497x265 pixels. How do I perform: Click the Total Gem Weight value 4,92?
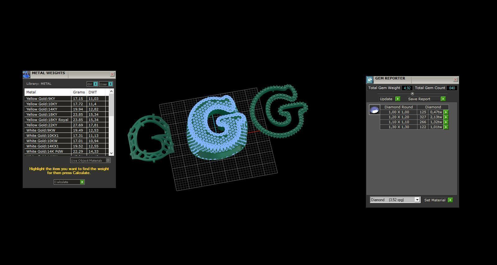[407, 88]
